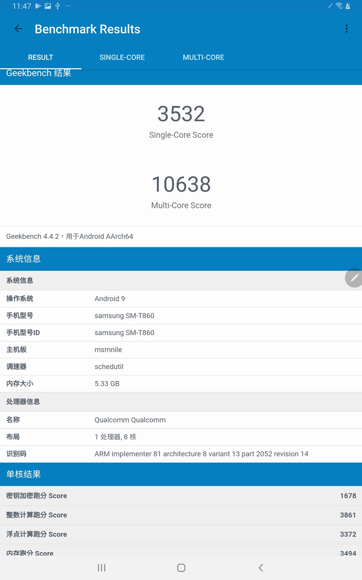
Task: Tap the Play Store notification icon
Action: [38, 6]
